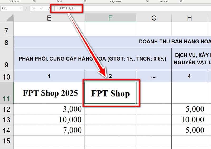Screen dimensions: 211x149
Task: Select row 14 header
Action: 7,130
